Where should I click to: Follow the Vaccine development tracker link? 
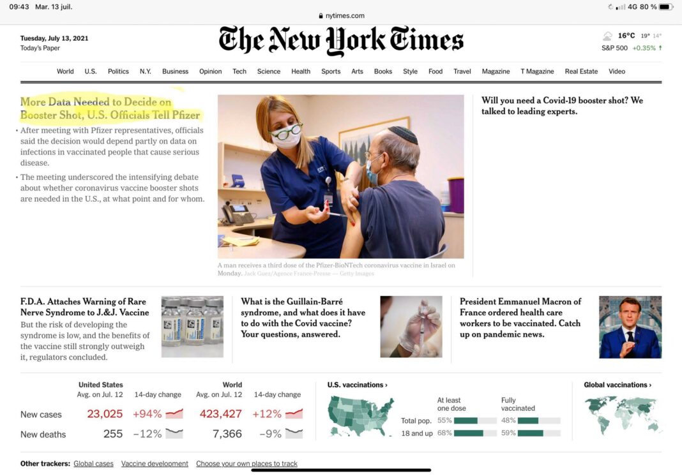(155, 464)
